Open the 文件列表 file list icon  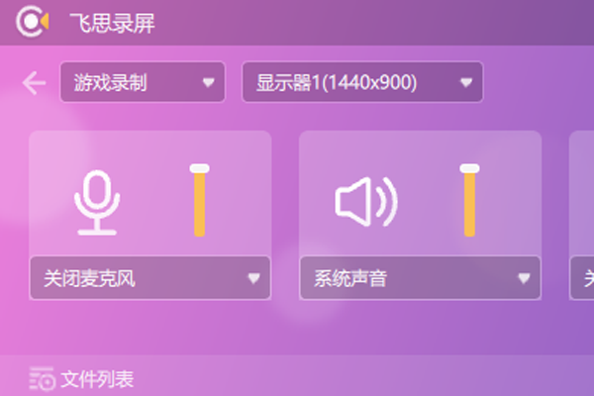pos(42,378)
